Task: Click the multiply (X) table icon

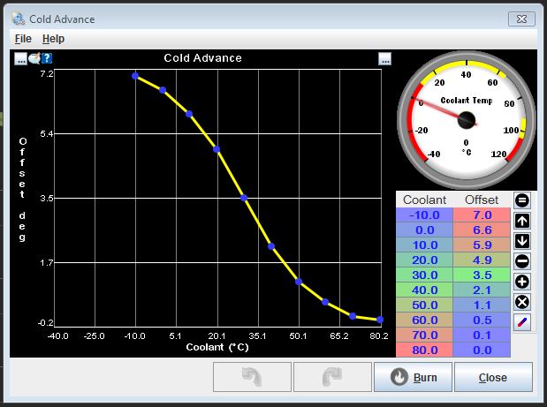Action: 522,302
